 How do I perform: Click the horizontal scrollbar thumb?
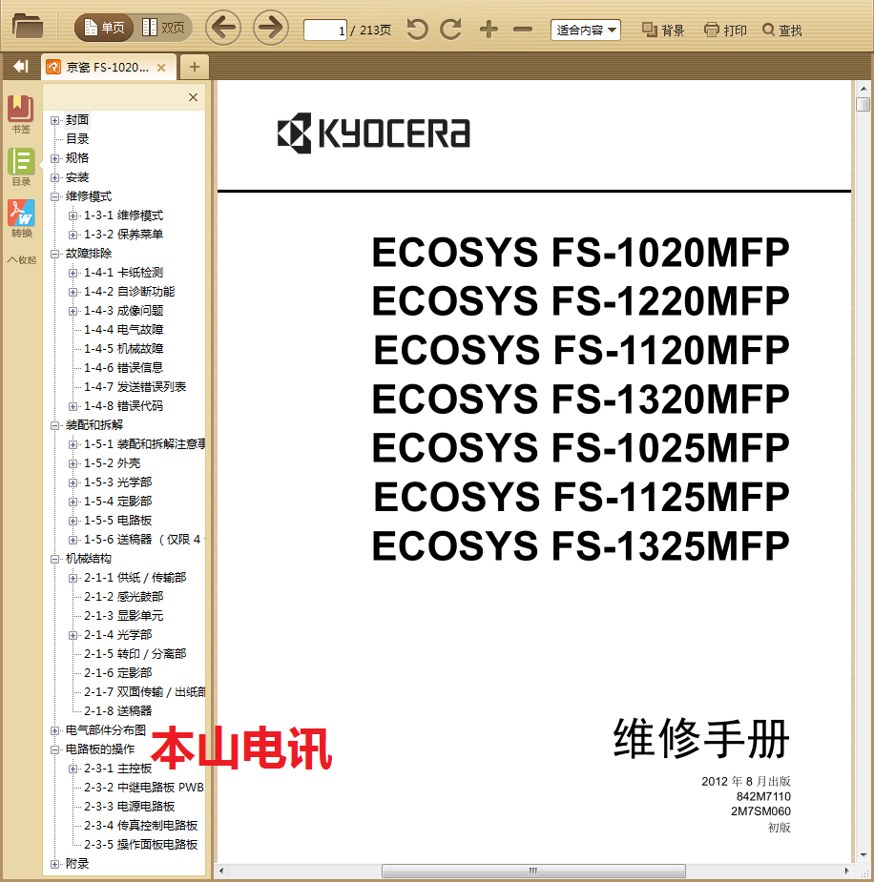[533, 871]
